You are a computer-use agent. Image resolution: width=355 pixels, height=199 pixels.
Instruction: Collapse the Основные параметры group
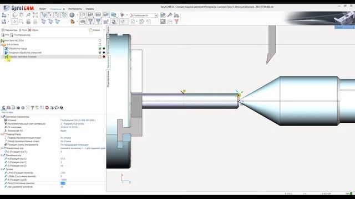[x=1, y=117]
